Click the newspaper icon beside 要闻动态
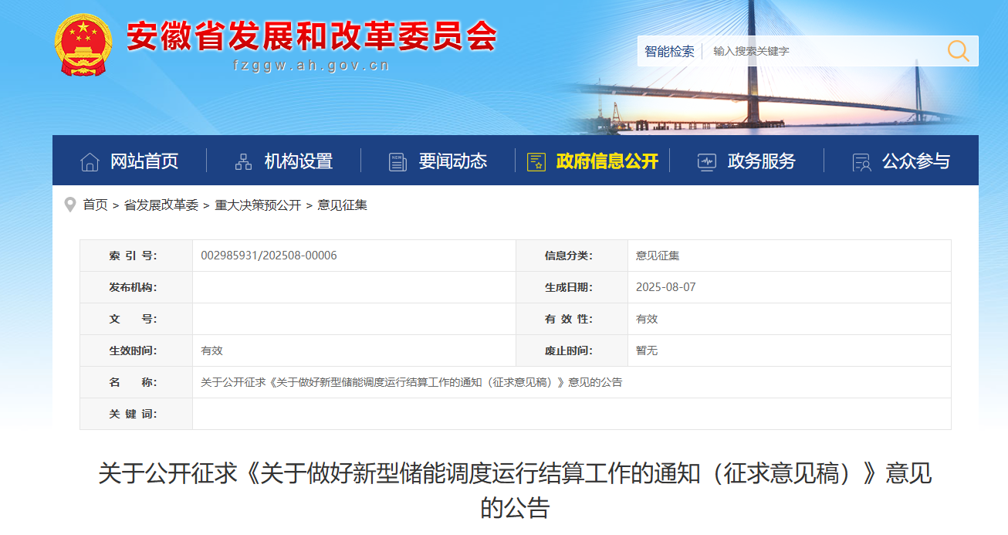Viewport: 1008px width, 535px height. click(397, 161)
